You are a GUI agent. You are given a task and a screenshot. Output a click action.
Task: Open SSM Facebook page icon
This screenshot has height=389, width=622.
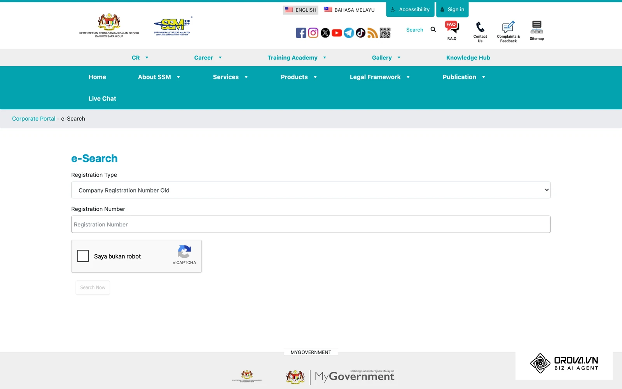point(301,33)
